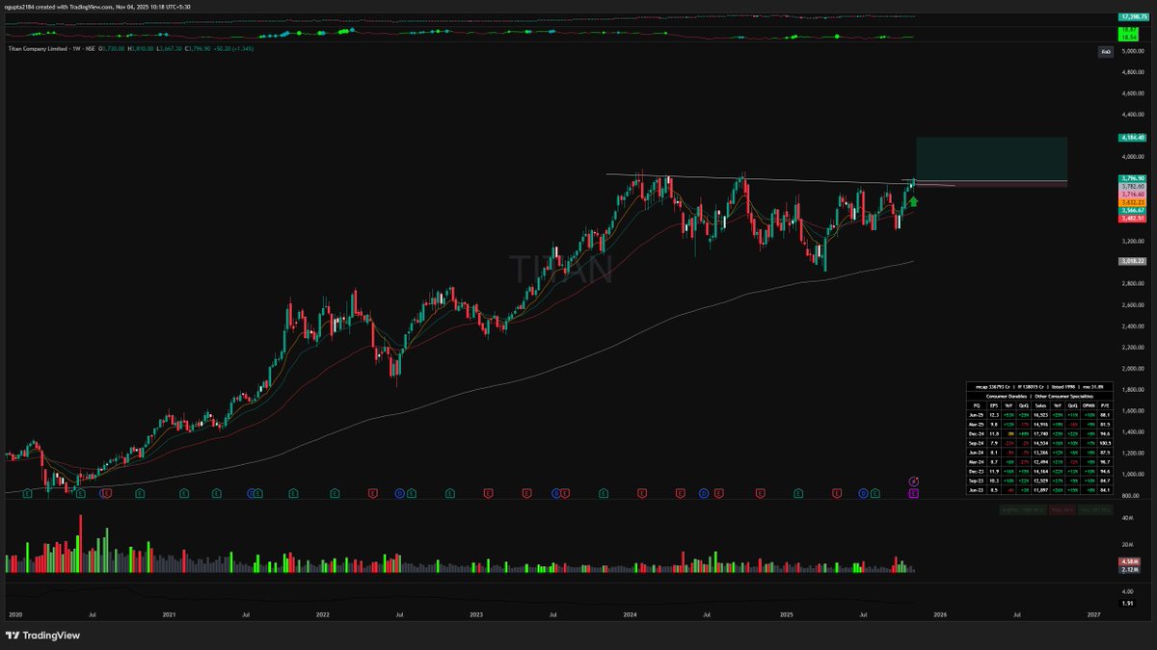1157x650 pixels.
Task: Select the 18.54 green indicator value label
Action: point(1128,37)
